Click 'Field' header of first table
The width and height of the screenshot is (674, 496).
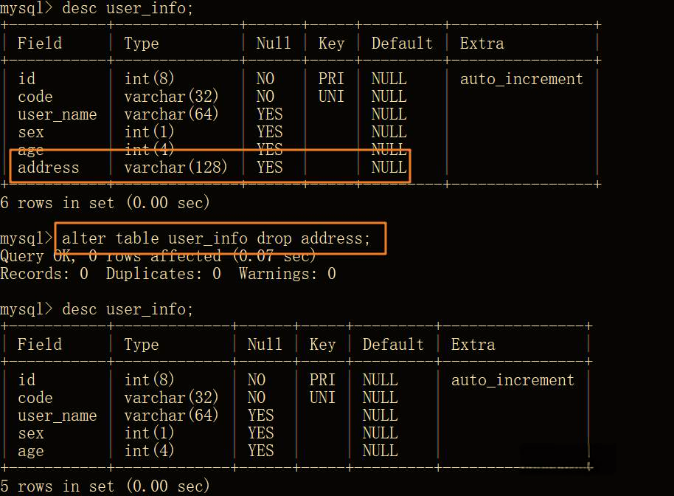pyautogui.click(x=40, y=44)
